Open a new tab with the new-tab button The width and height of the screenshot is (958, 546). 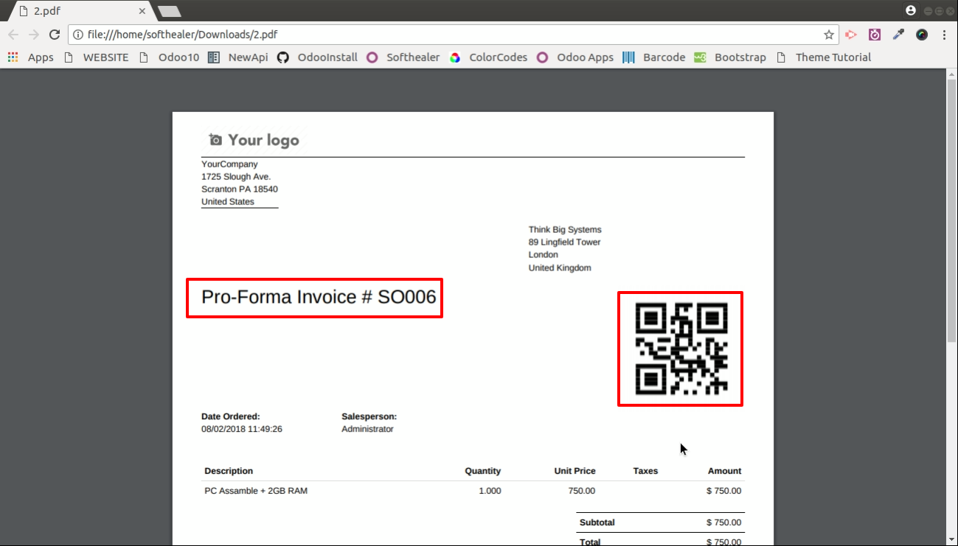(x=170, y=11)
